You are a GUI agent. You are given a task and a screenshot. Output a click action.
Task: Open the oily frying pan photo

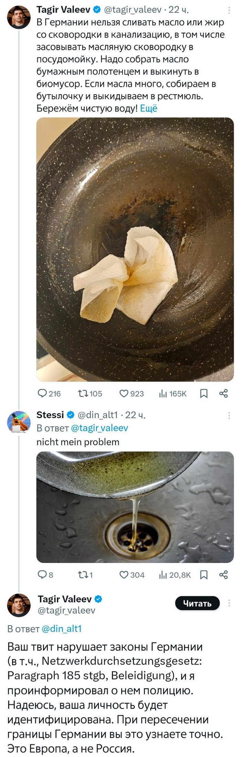click(x=135, y=249)
